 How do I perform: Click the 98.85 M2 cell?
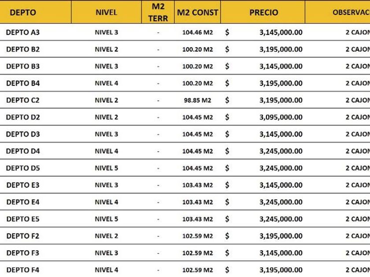click(x=197, y=100)
